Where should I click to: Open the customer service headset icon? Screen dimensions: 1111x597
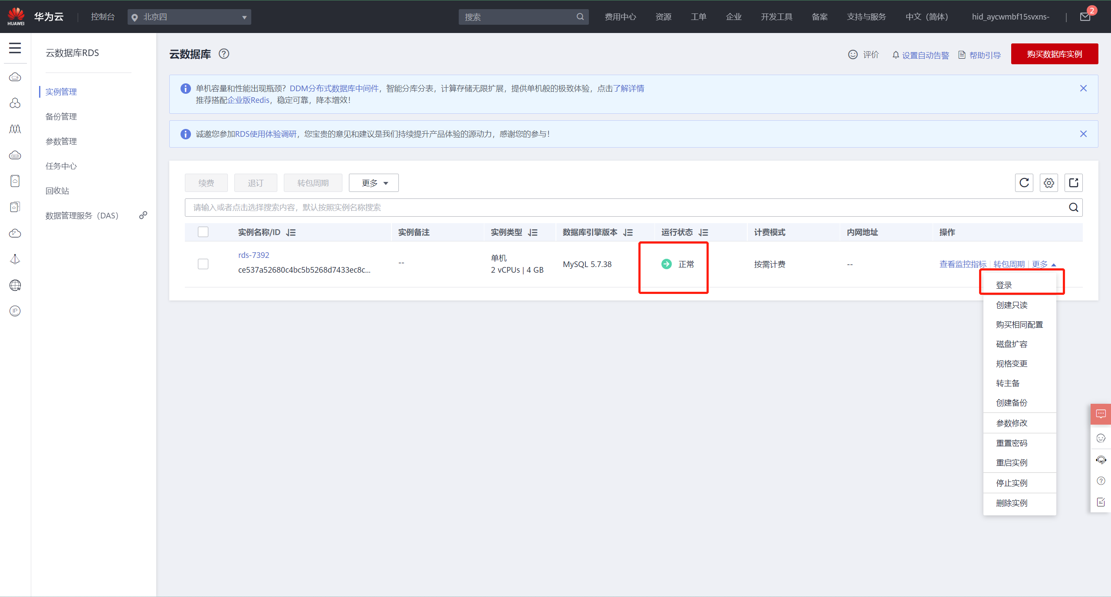1101,460
